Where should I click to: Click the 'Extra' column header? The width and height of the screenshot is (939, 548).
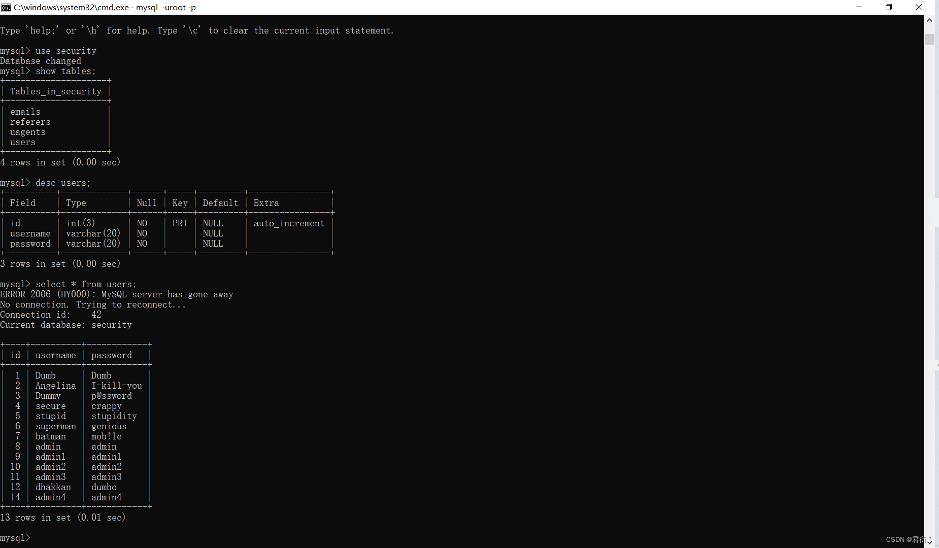(266, 203)
